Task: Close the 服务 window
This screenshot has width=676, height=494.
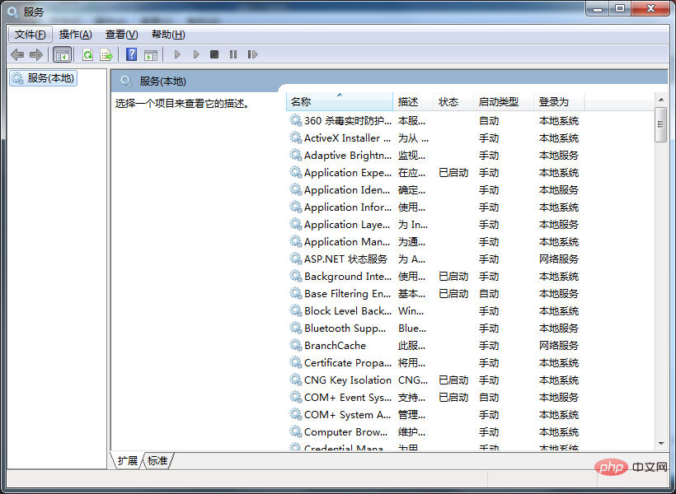Action: pyautogui.click(x=651, y=8)
